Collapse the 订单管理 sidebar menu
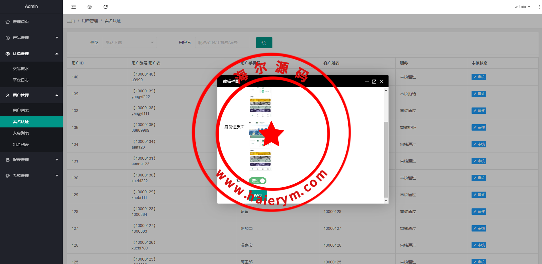Viewport: 542px width, 264px height. click(31, 54)
